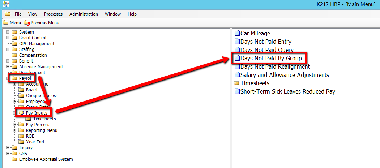Image resolution: width=380 pixels, height=168 pixels.
Task: Click the Short-Term Sick Leaves document icon
Action: 237,91
